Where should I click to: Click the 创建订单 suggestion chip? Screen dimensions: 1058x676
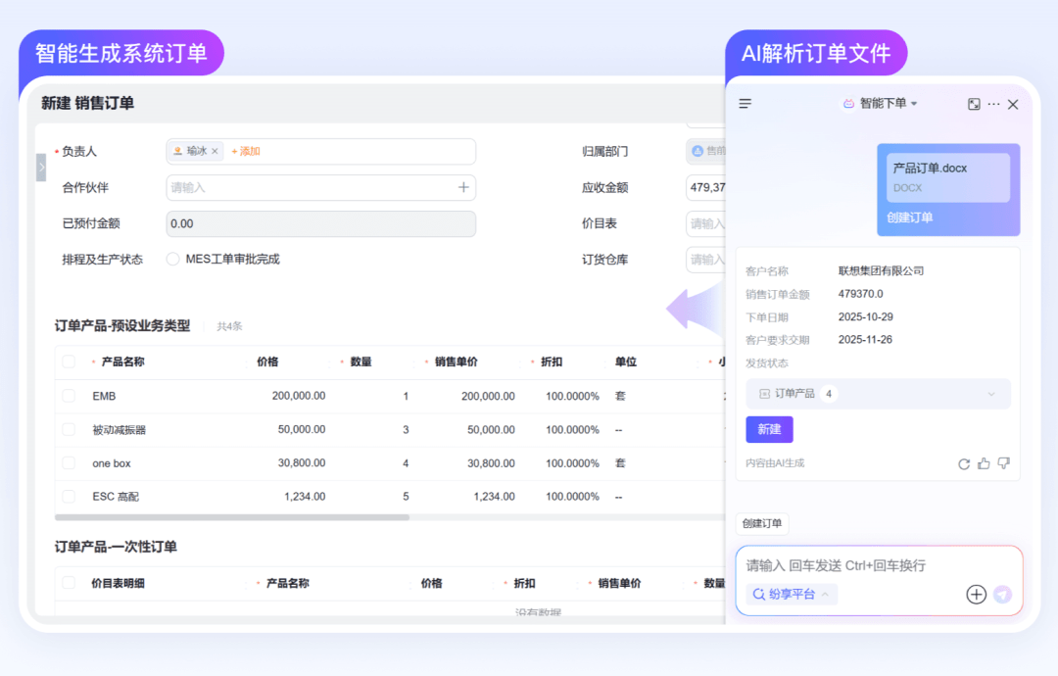(x=762, y=524)
